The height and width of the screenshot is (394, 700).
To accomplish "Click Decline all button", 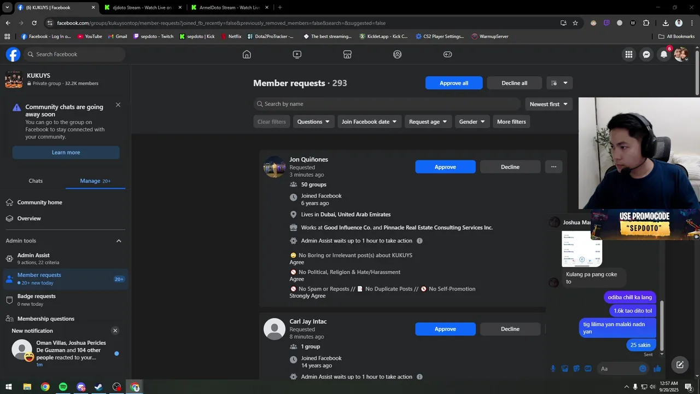I will point(514,83).
